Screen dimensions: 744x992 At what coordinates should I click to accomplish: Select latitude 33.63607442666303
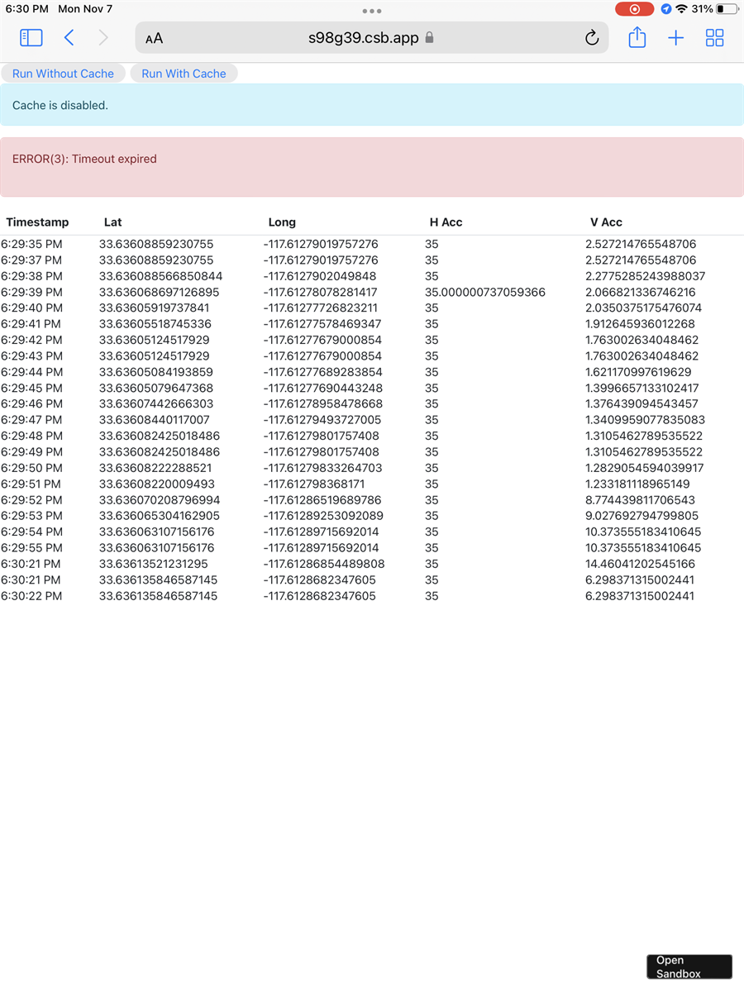point(156,403)
